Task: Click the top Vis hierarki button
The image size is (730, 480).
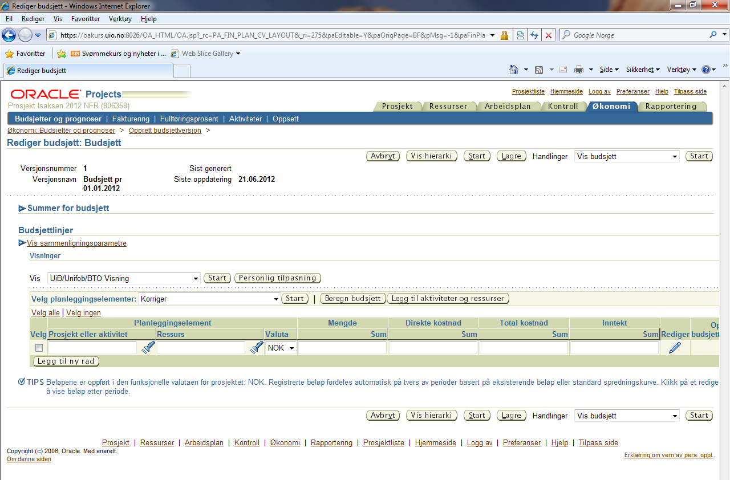Action: (432, 156)
